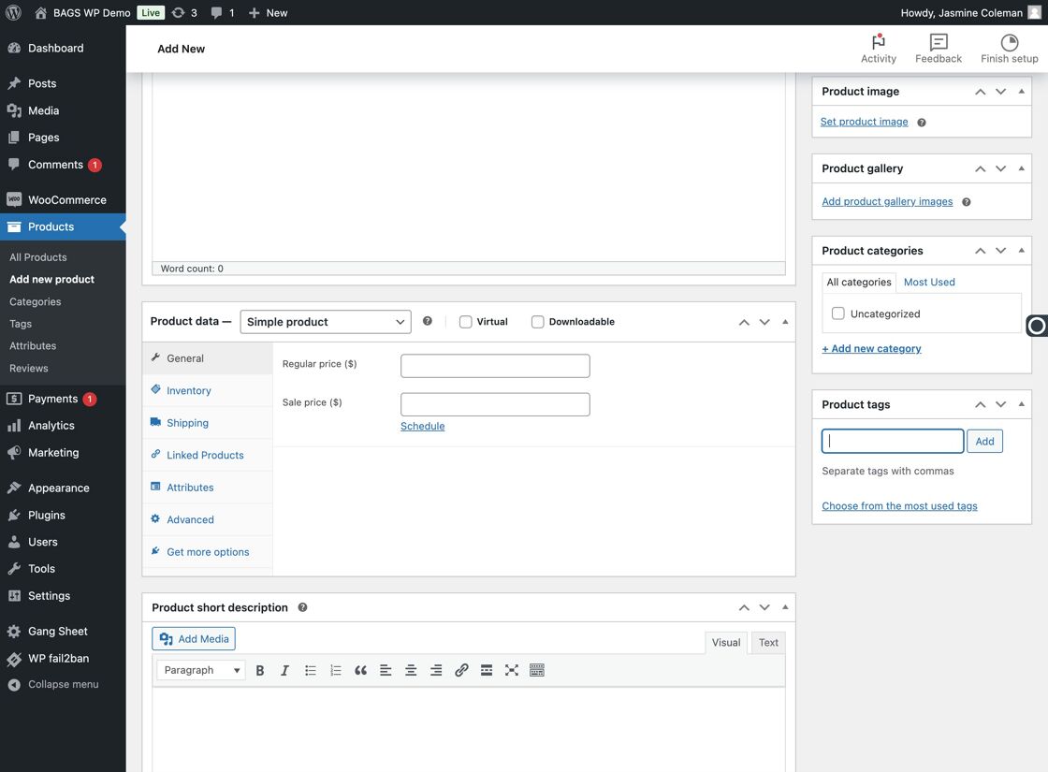Open comments bubble in admin bar
1048x772 pixels.
tap(223, 13)
